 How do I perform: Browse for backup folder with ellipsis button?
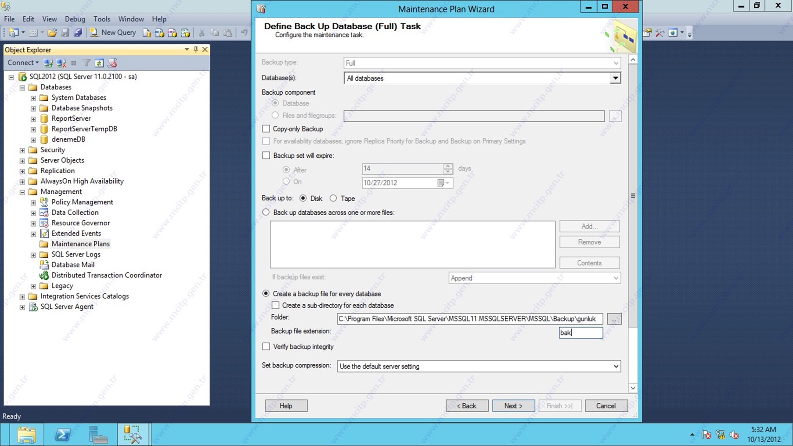[x=614, y=319]
